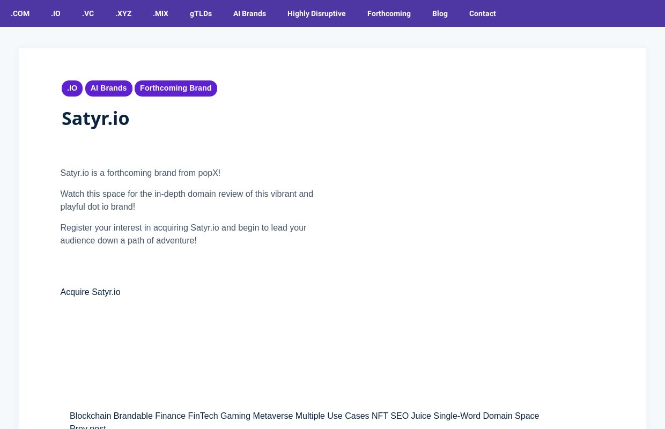Go to the Contact page

[483, 13]
